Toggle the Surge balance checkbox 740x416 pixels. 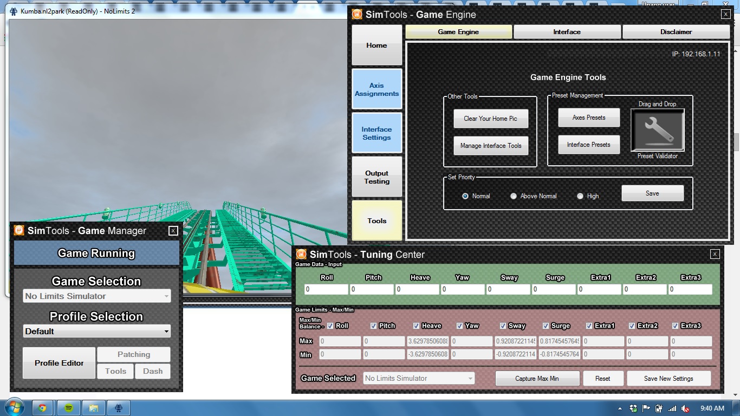pyautogui.click(x=546, y=326)
